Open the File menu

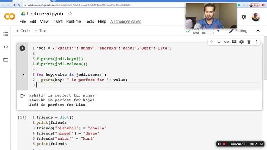coord(23,21)
